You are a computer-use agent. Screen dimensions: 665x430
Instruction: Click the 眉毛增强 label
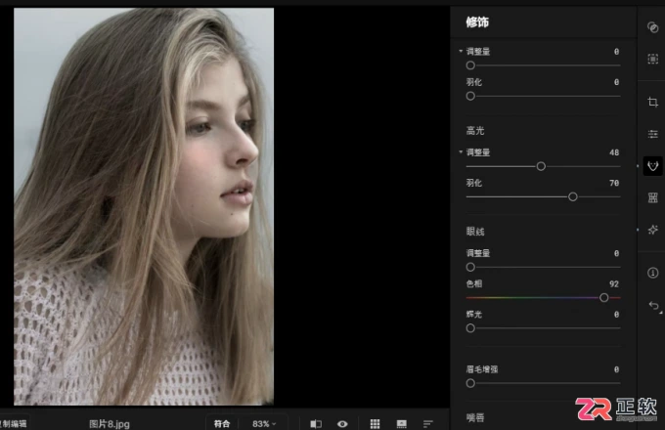(482, 369)
